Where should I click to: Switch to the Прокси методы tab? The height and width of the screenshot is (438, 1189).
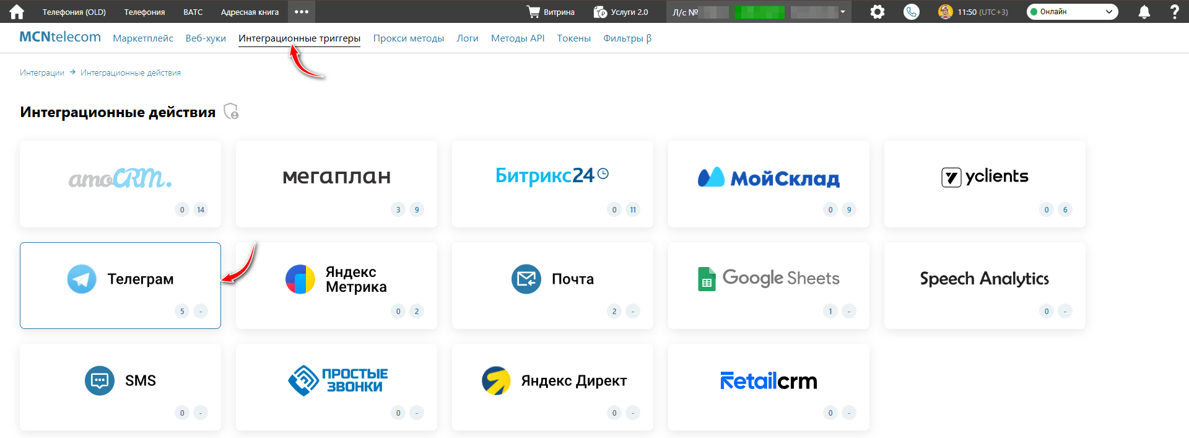409,38
